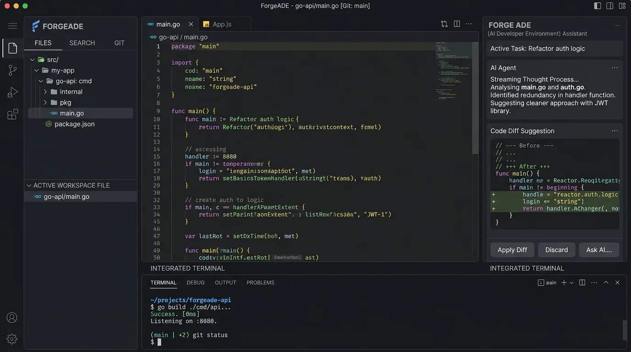Click the 'Code Diff Suggestion' heading
Image resolution: width=631 pixels, height=352 pixels.
522,131
